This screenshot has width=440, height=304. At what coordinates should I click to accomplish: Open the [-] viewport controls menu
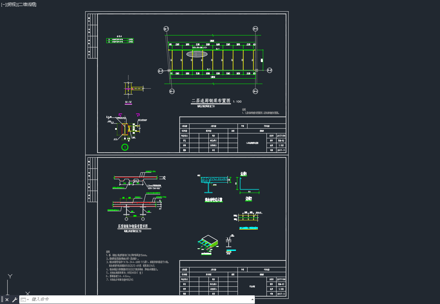[x=4, y=4]
